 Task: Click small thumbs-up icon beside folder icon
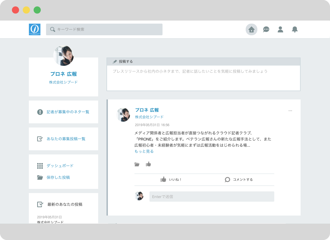[148, 164]
